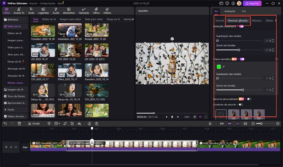Open the text tool dropdown arrow in timeline toolbar
Viewport: 283px width, 167px height.
coord(59,124)
